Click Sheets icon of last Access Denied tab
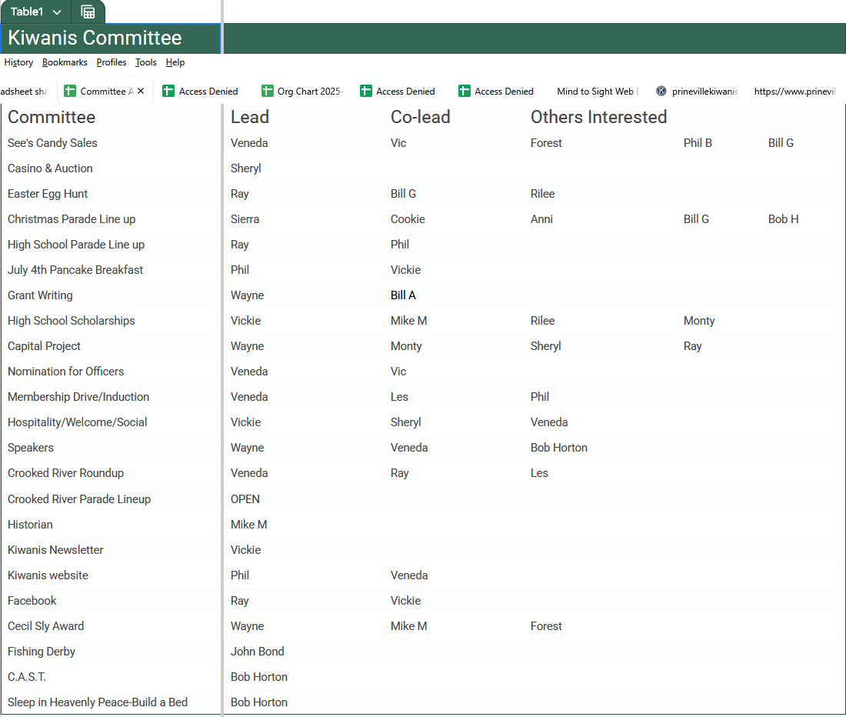The width and height of the screenshot is (846, 717). pyautogui.click(x=465, y=91)
